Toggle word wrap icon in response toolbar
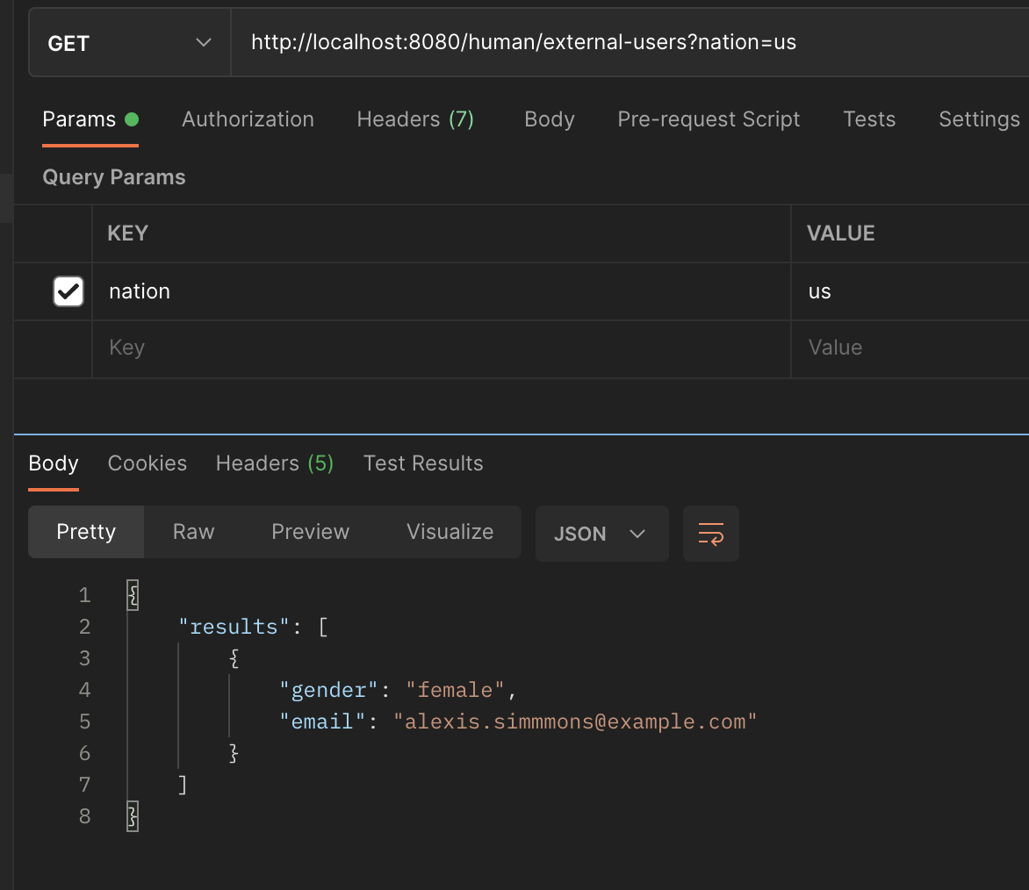This screenshot has height=890, width=1029. [x=710, y=534]
